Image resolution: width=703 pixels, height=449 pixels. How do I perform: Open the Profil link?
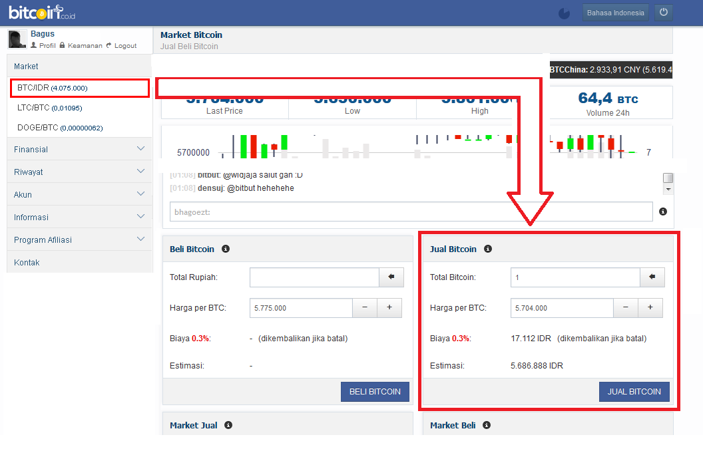click(x=43, y=45)
